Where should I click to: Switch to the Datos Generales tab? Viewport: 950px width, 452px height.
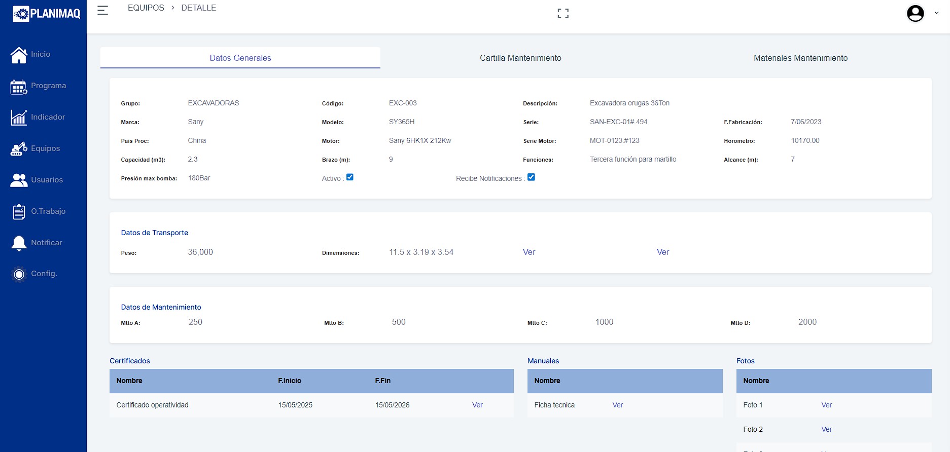tap(240, 58)
